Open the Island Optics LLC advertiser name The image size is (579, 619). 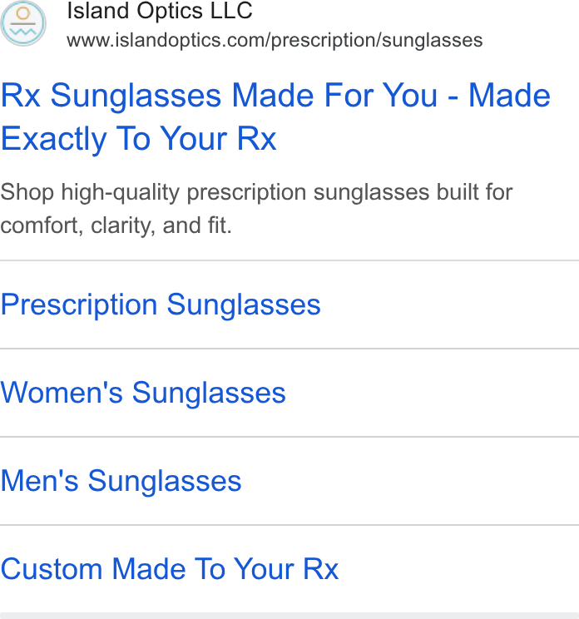(160, 10)
